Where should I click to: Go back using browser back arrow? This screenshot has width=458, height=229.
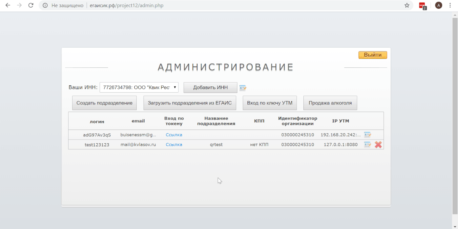(8, 6)
